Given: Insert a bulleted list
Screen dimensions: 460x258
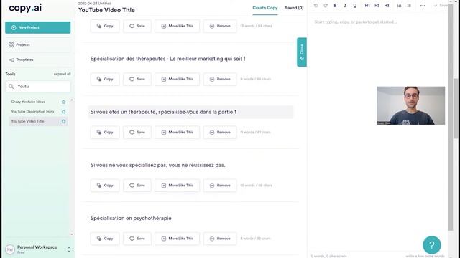Looking at the screenshot, I should (x=400, y=6).
